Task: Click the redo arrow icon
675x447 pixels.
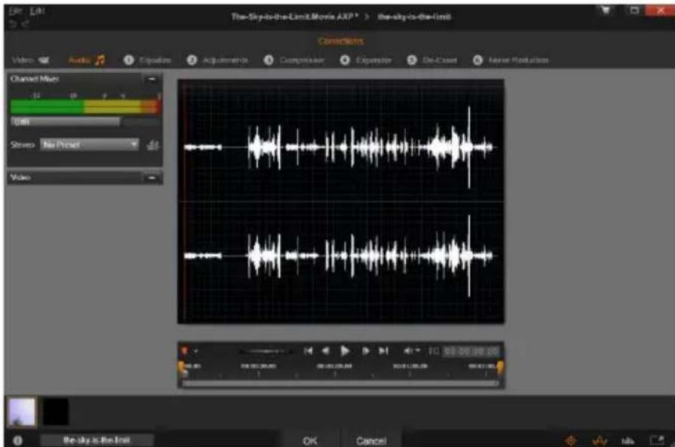Action: [26, 24]
